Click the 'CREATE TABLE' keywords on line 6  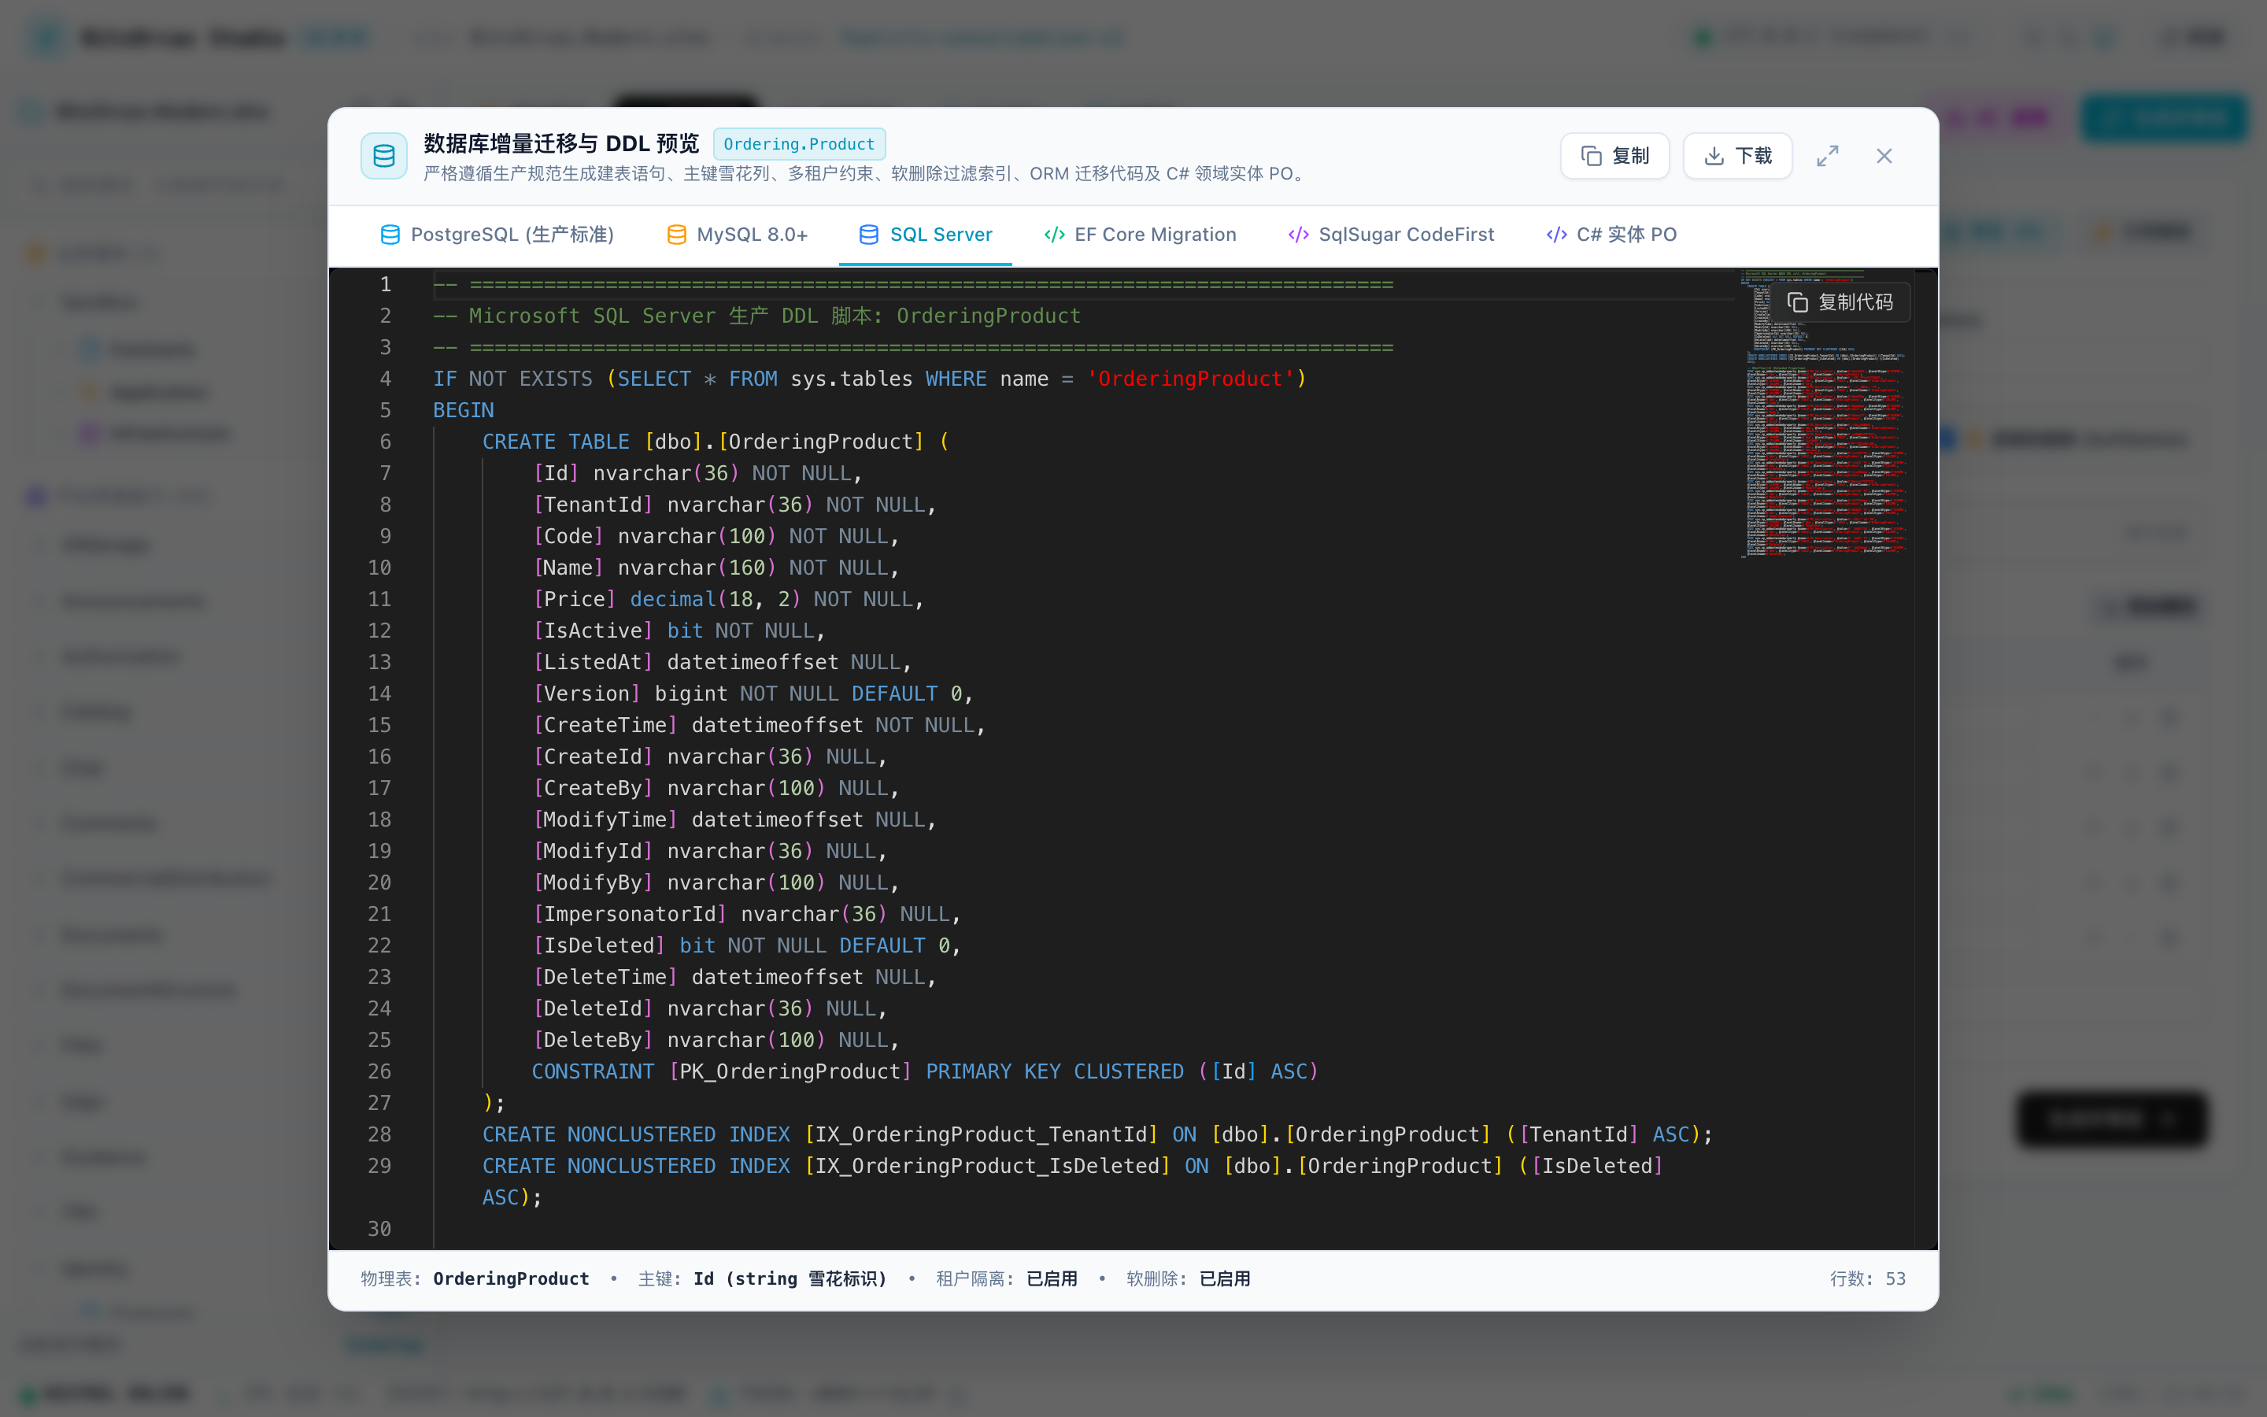pyautogui.click(x=556, y=442)
